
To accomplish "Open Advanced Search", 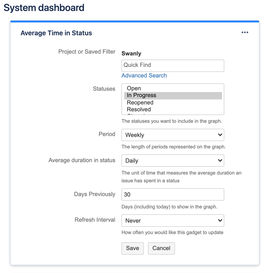I will coord(144,75).
